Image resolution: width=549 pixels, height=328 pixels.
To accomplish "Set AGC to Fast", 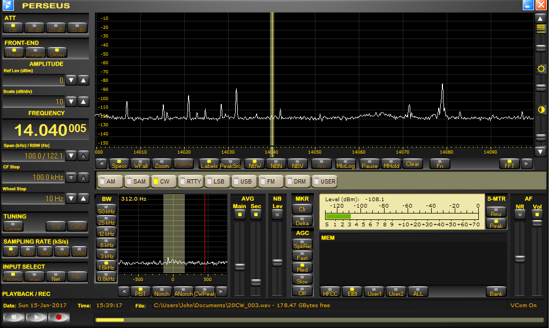I will click(x=302, y=256).
